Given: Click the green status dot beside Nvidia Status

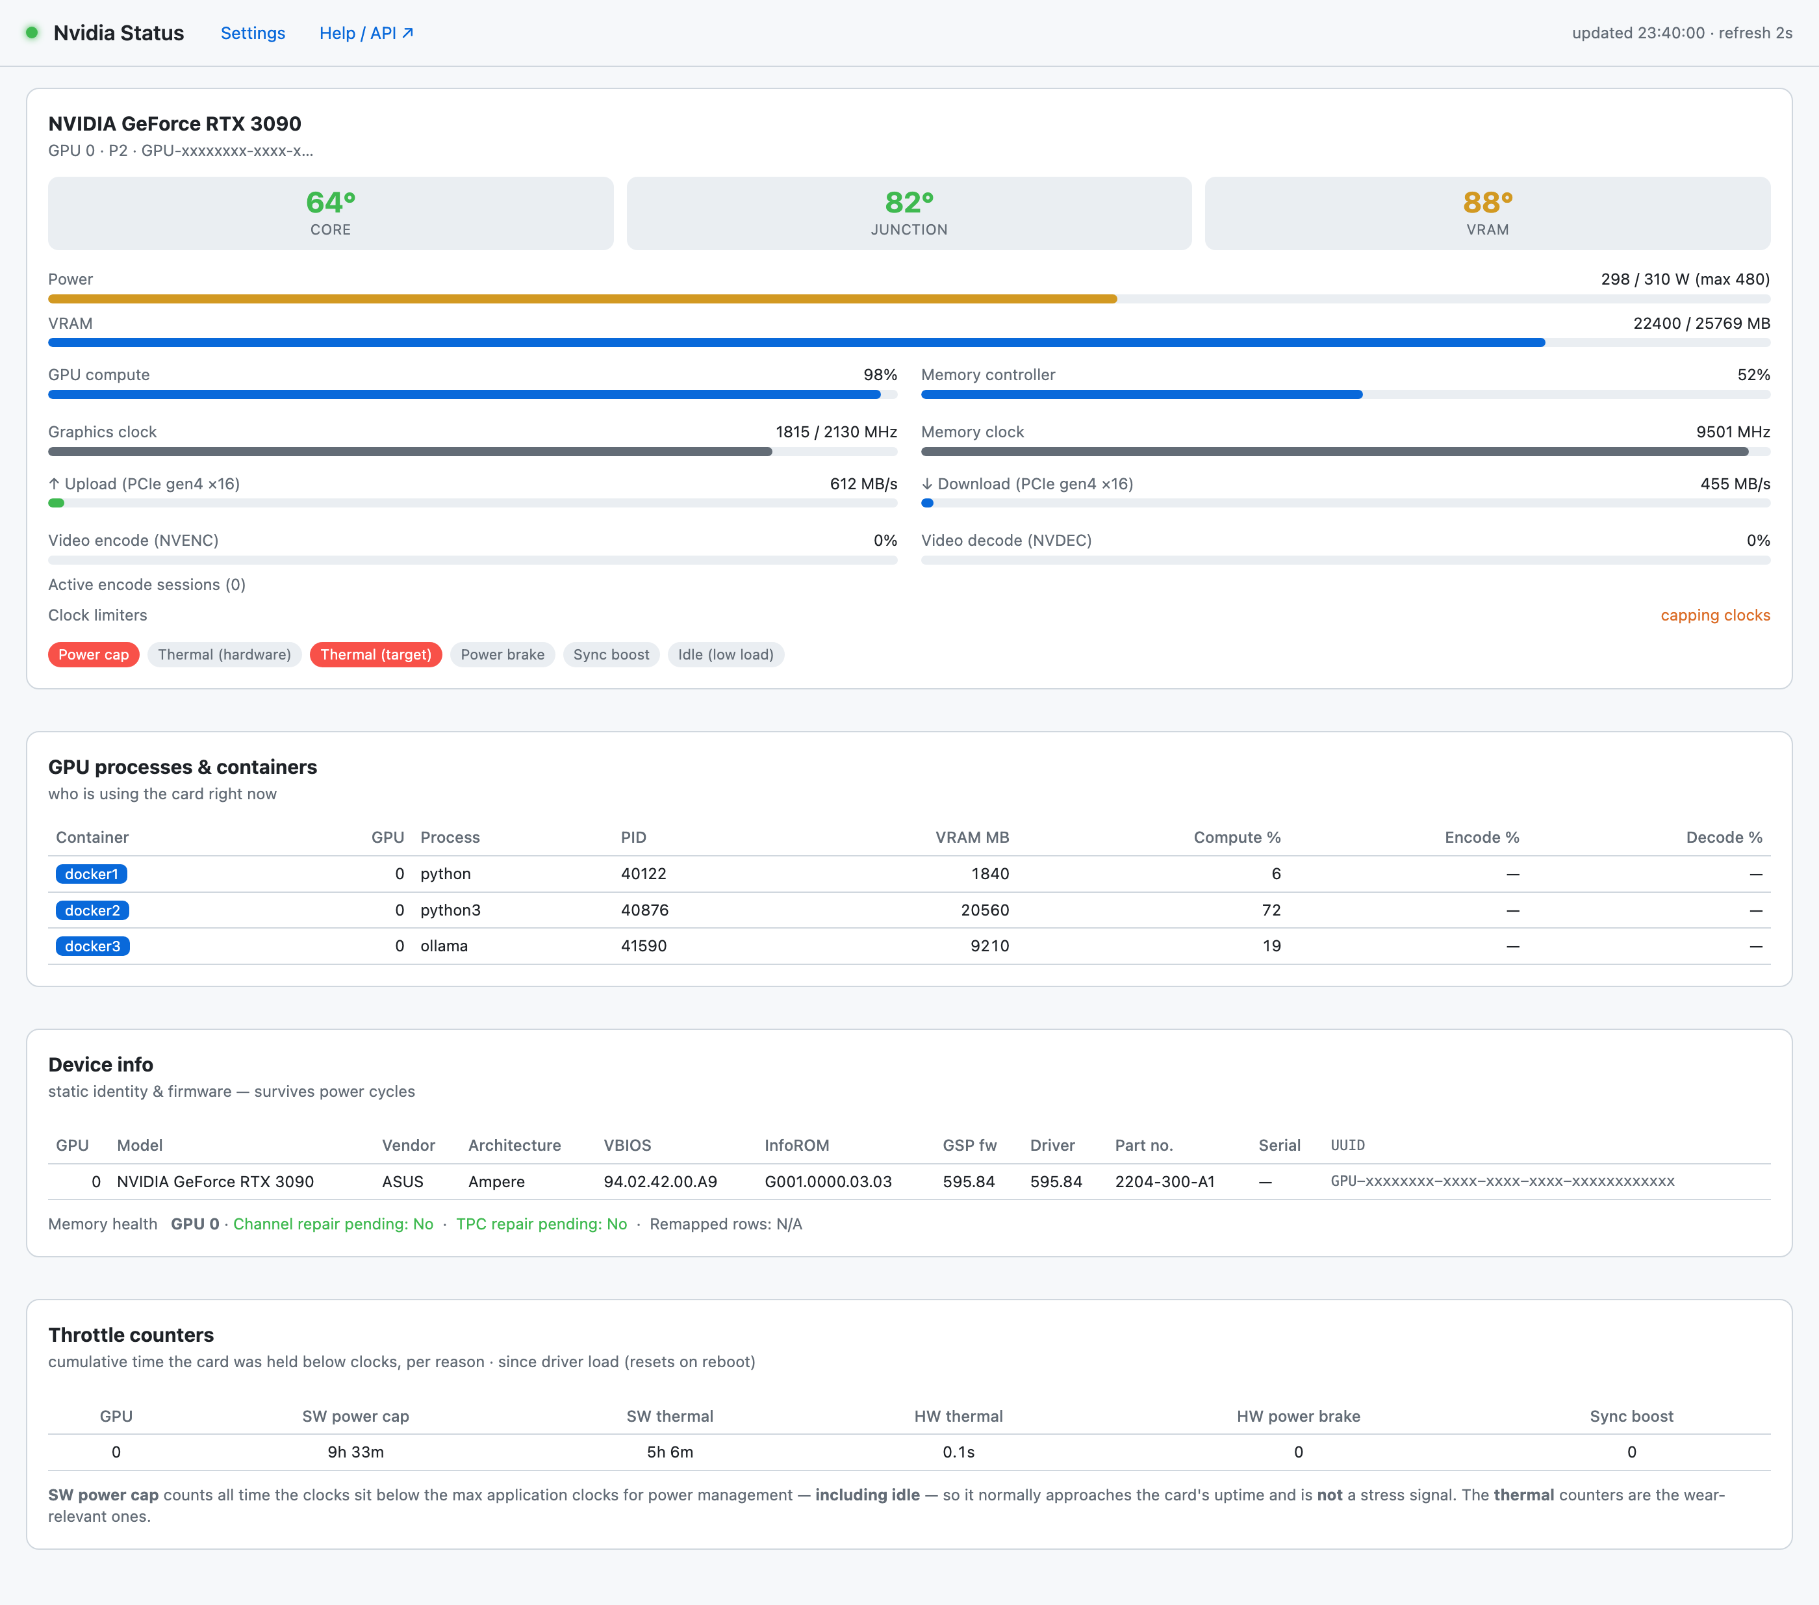Looking at the screenshot, I should point(32,33).
